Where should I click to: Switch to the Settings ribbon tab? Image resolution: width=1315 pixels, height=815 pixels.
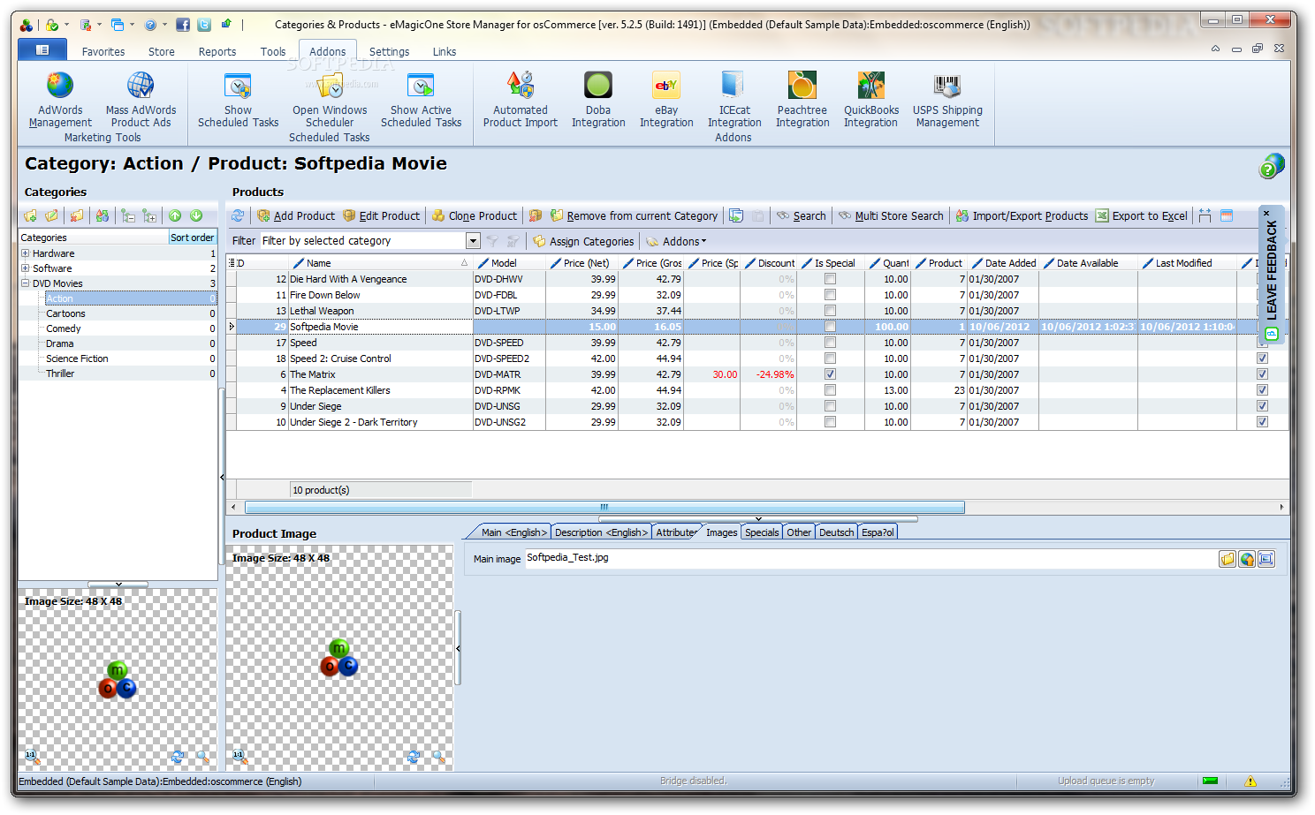390,52
